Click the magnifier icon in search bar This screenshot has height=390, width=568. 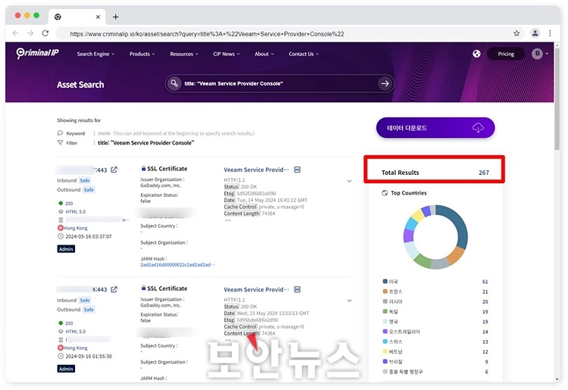(x=174, y=83)
